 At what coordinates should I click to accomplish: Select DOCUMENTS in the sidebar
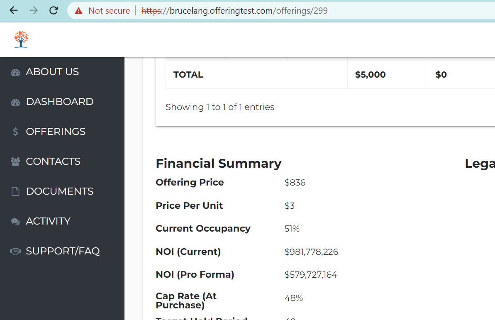click(59, 191)
